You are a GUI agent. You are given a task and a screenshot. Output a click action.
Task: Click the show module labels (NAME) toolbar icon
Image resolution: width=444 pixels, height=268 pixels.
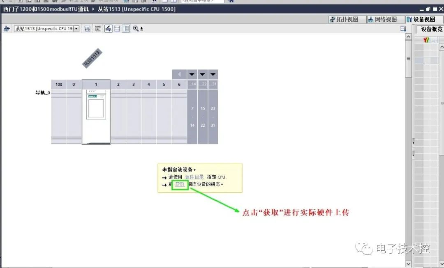tap(98, 29)
